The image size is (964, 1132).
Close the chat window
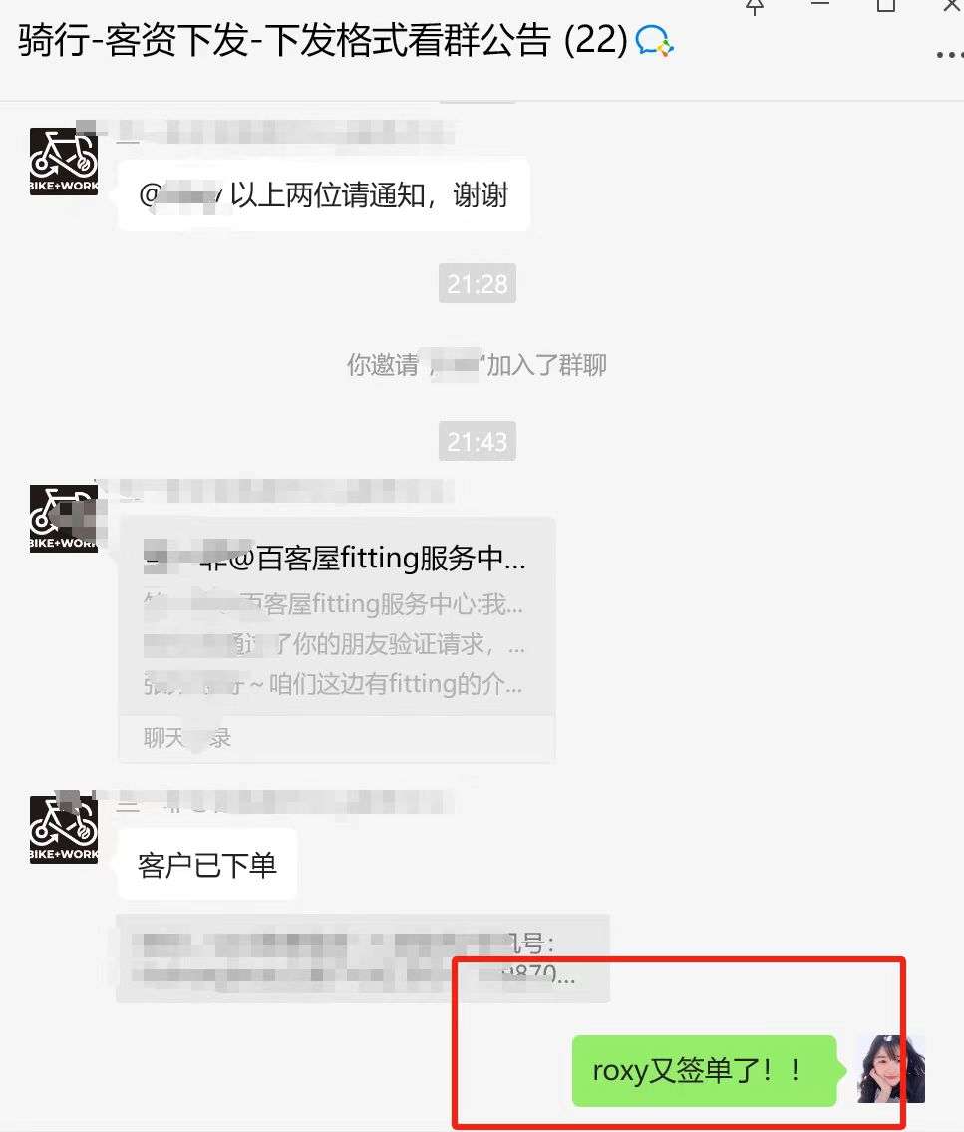pos(952,6)
